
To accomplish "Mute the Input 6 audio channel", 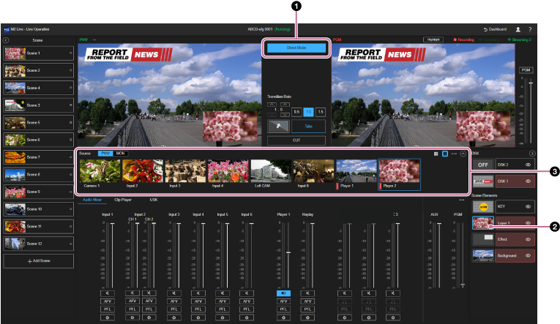I will pos(247,293).
